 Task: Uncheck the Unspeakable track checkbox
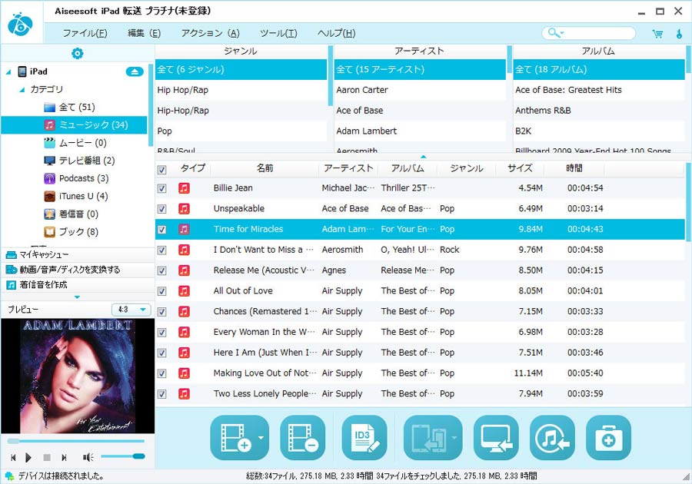[161, 209]
